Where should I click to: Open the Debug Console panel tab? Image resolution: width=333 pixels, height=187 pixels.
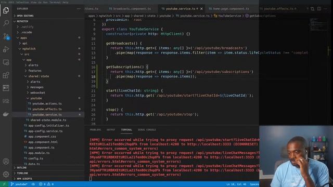(x=147, y=130)
